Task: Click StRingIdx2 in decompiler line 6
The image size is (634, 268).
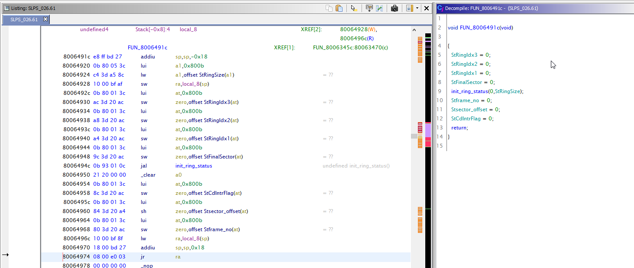Action: [x=464, y=64]
